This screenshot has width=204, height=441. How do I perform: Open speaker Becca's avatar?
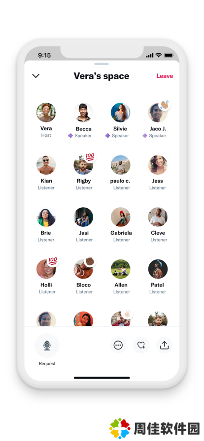(83, 113)
